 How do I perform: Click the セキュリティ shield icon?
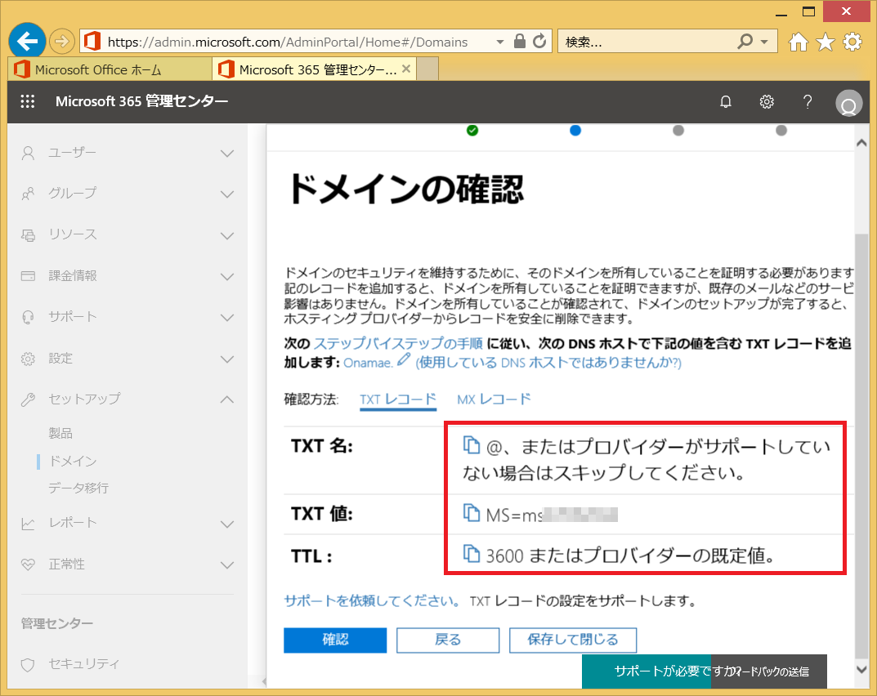click(28, 664)
